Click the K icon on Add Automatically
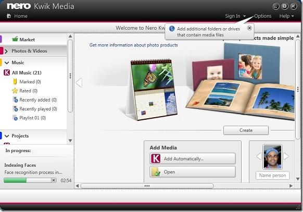303x212 pixels. pos(156,158)
